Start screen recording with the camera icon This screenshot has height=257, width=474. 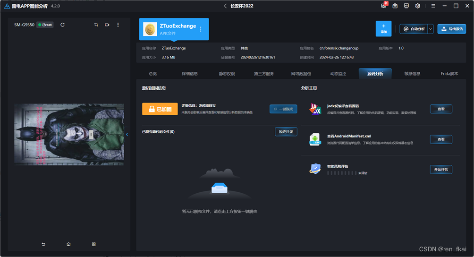pos(107,25)
